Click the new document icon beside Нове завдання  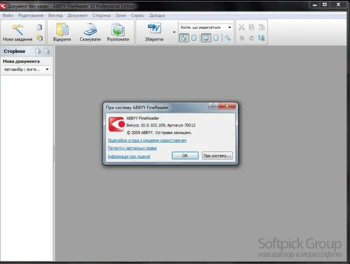point(39,27)
